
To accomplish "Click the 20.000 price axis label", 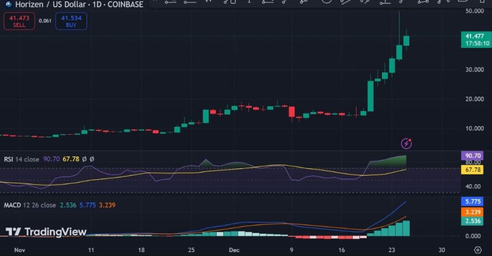I will pyautogui.click(x=474, y=99).
